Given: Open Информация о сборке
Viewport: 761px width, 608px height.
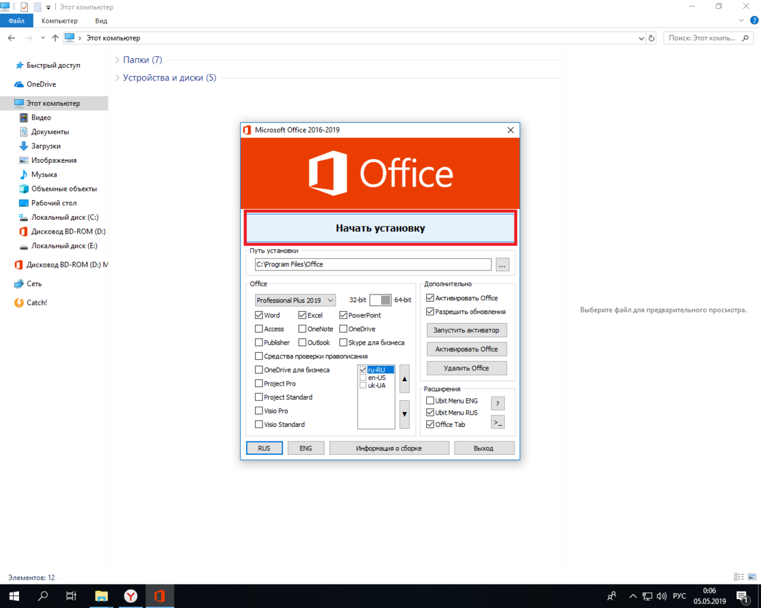Looking at the screenshot, I should 389,448.
